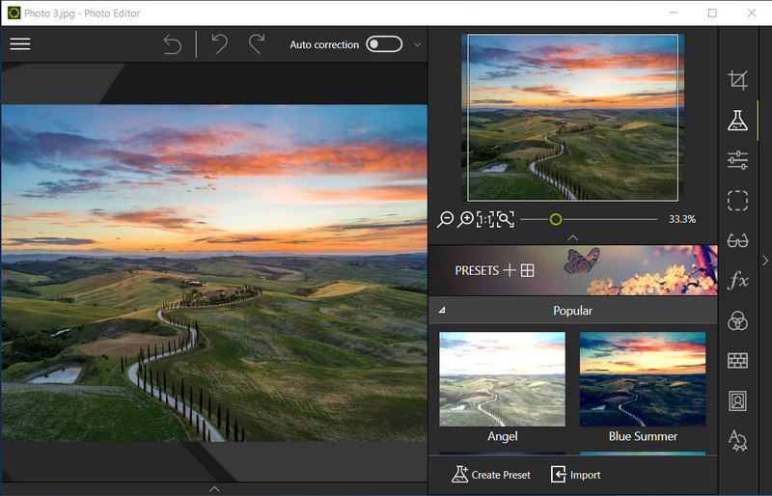Image resolution: width=772 pixels, height=496 pixels.
Task: Select the dashed selection area tool
Action: point(737,201)
